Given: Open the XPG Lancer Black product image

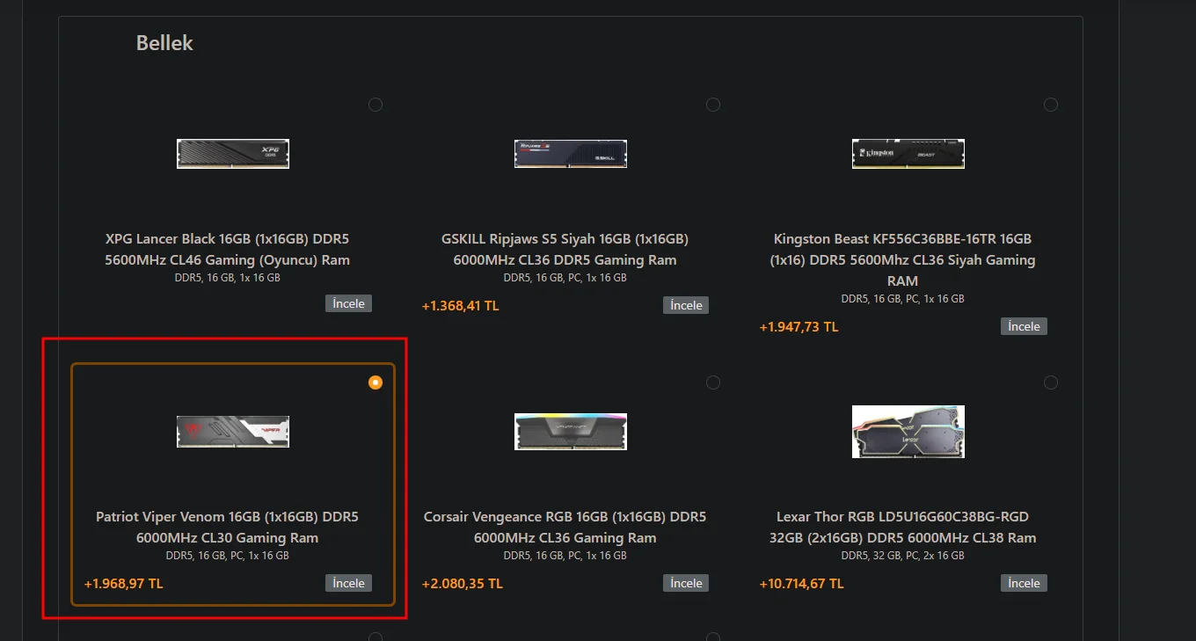Looking at the screenshot, I should pos(233,154).
